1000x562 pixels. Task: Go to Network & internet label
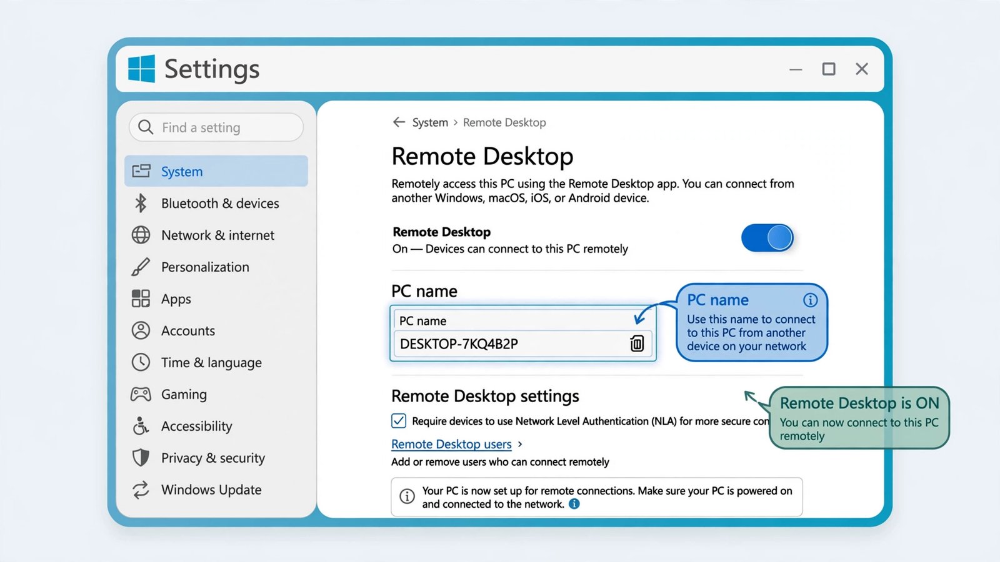coord(217,235)
